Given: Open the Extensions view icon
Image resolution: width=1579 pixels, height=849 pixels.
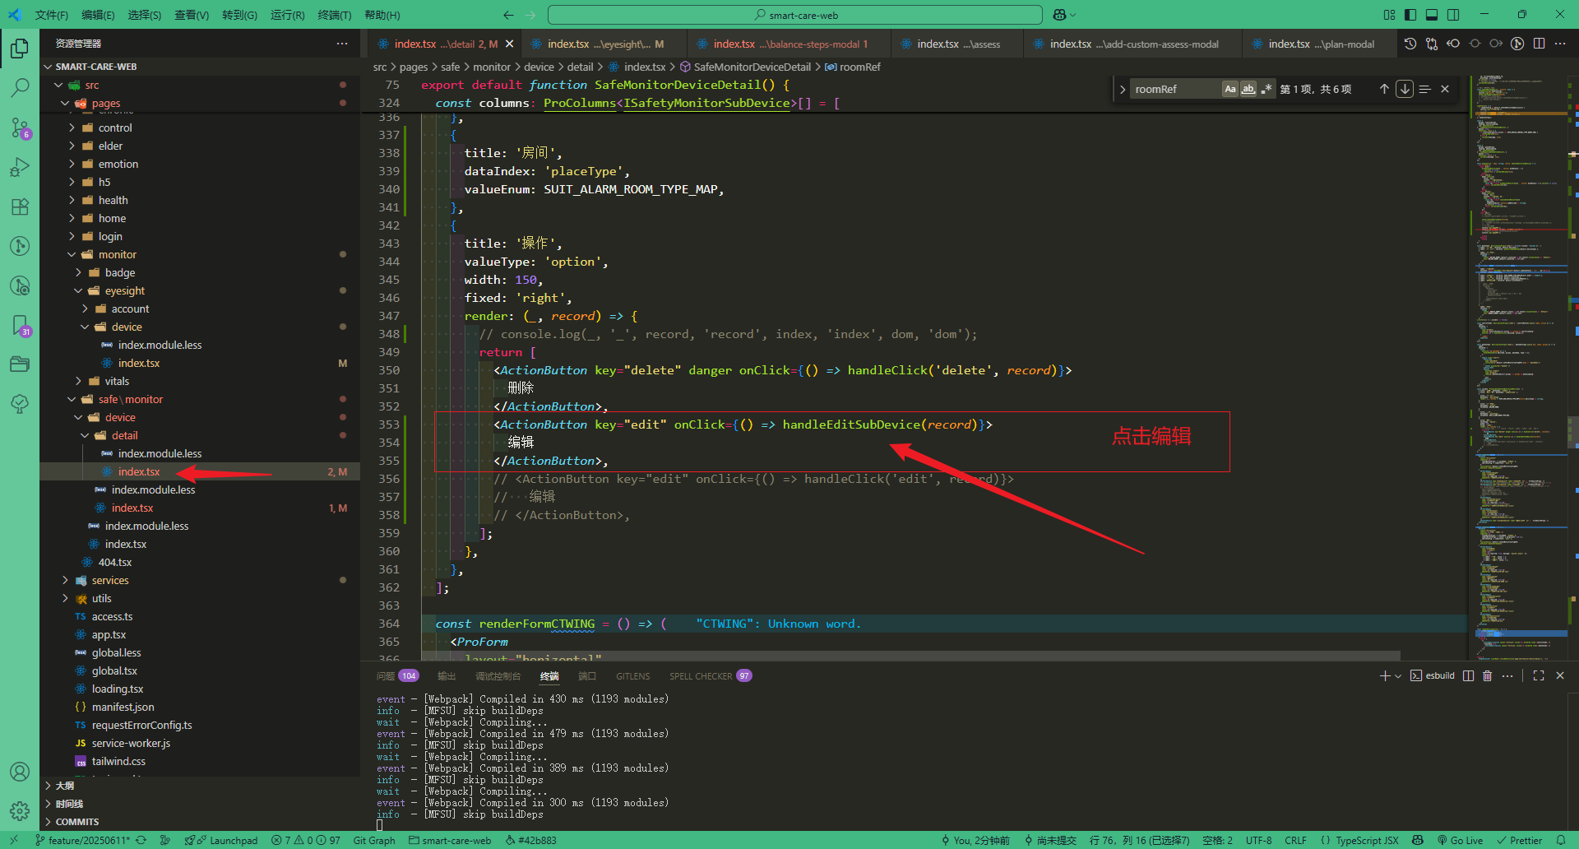Looking at the screenshot, I should (20, 206).
